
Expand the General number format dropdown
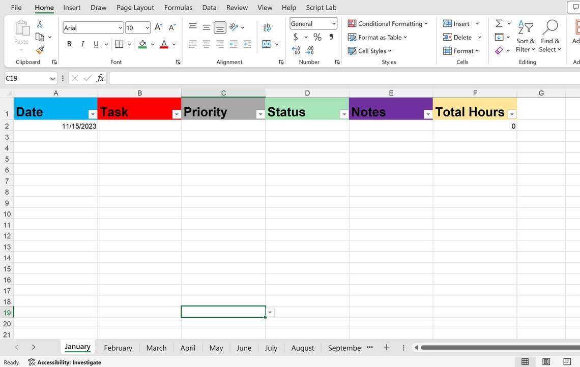point(334,24)
